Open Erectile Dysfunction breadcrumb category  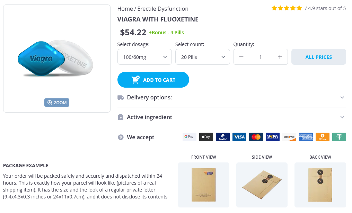pyautogui.click(x=163, y=9)
